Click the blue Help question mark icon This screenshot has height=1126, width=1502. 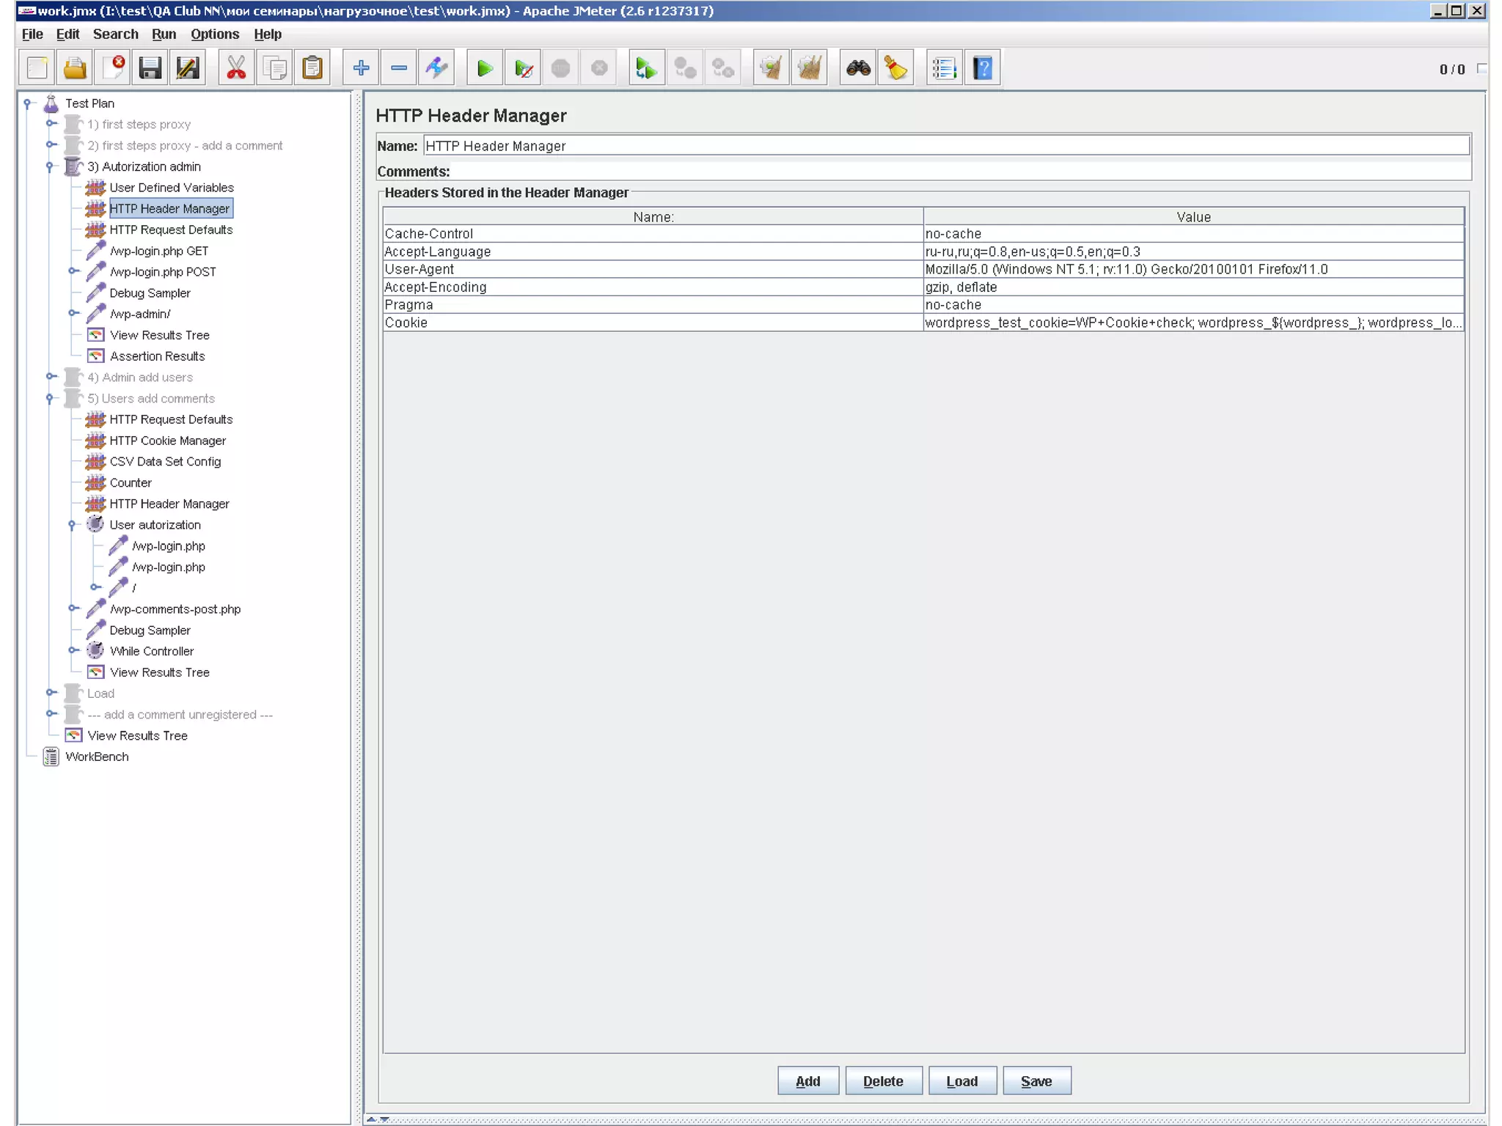[x=983, y=68]
